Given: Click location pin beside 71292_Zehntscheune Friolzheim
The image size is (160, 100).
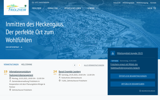Looking at the screenshot, I should tap(60, 81).
